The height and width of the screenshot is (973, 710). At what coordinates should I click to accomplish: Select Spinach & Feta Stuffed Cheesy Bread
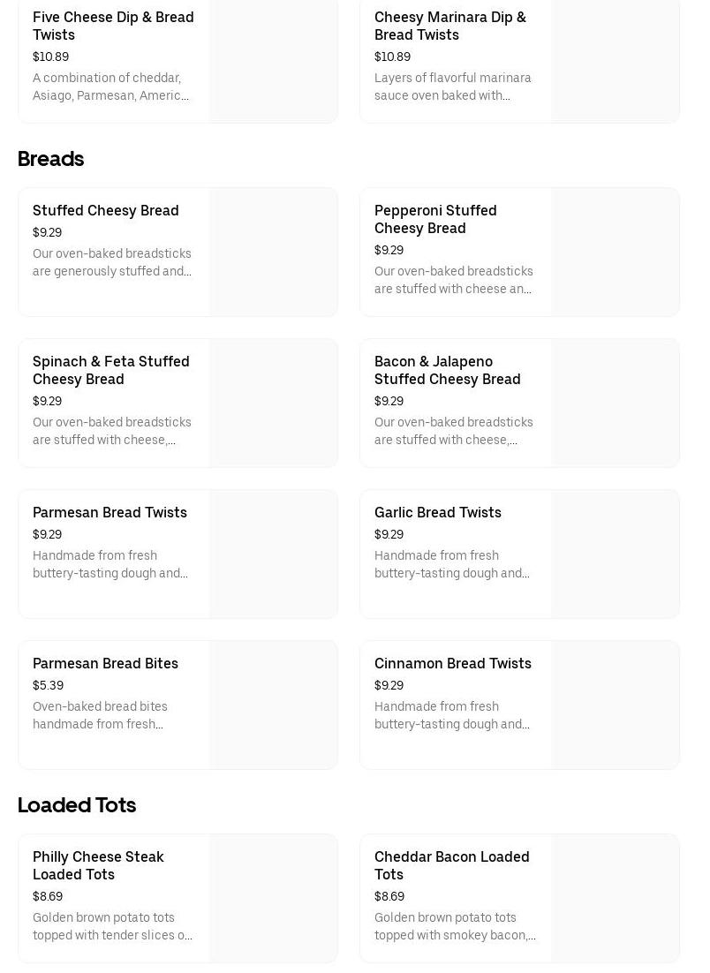click(x=111, y=370)
